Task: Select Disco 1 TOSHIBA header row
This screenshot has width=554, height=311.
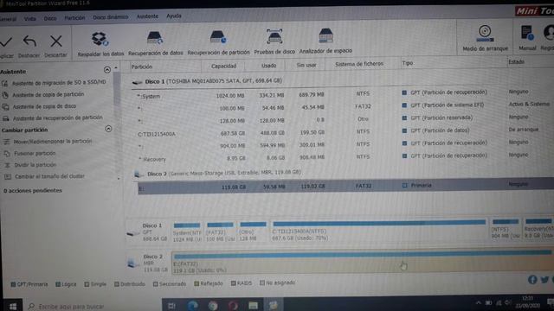Action: (x=212, y=81)
